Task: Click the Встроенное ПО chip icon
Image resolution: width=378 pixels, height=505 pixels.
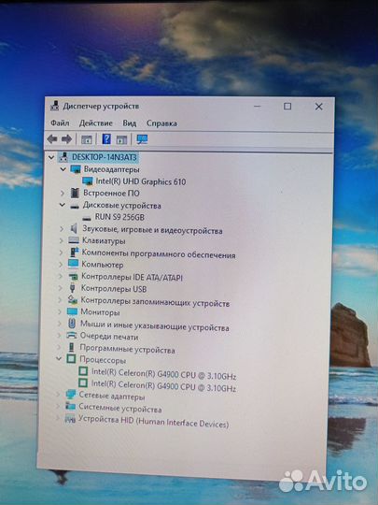Action: 75,194
